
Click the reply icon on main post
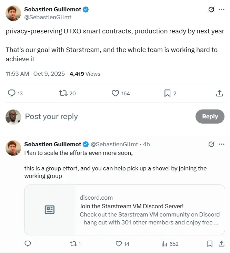pos(12,93)
